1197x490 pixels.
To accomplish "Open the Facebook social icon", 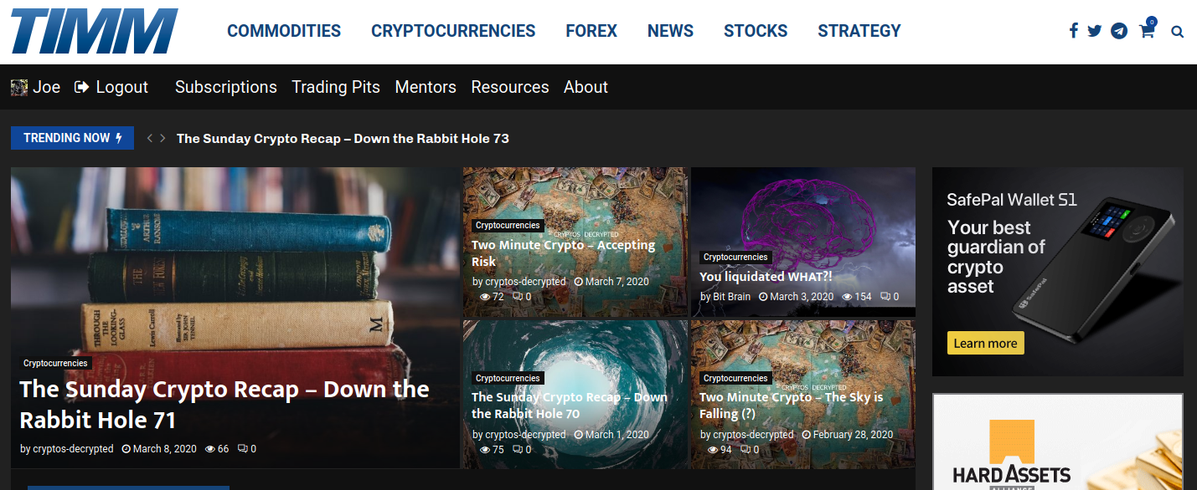I will [x=1073, y=30].
